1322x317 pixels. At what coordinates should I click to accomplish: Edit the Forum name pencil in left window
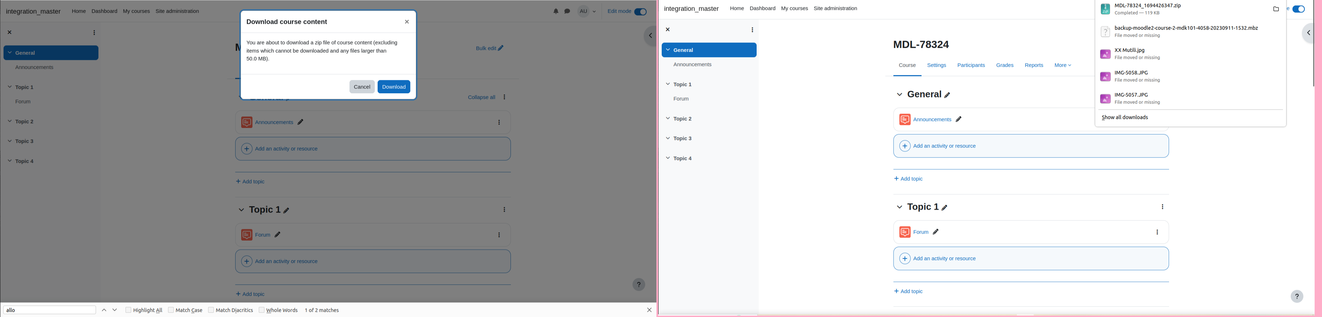point(278,235)
